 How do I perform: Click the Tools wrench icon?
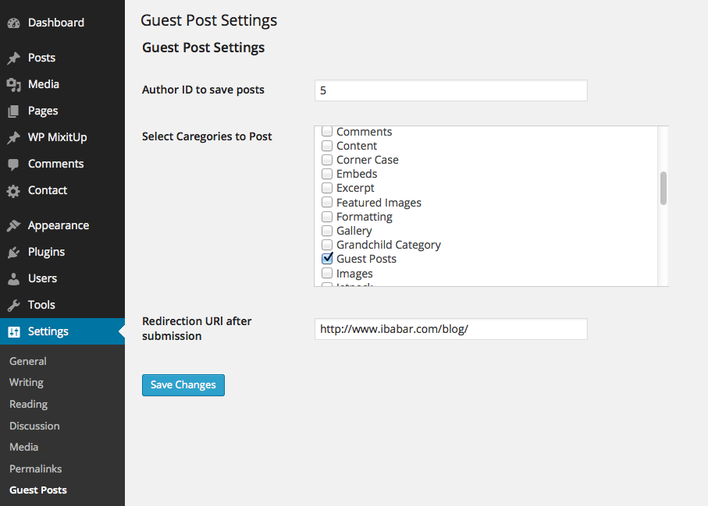click(13, 306)
